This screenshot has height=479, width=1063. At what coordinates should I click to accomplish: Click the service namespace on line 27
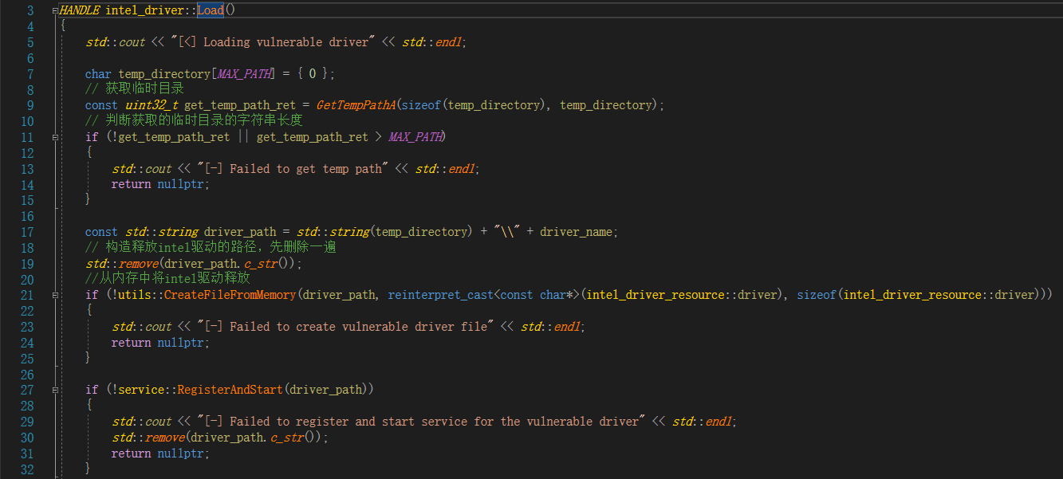pos(141,390)
